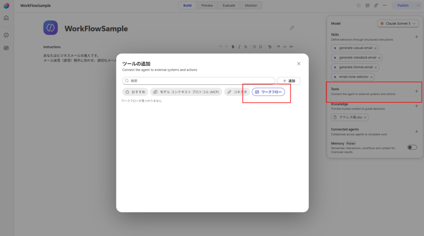Edit the agent name with the pencil icon
Image resolution: width=424 pixels, height=236 pixels.
292,28
